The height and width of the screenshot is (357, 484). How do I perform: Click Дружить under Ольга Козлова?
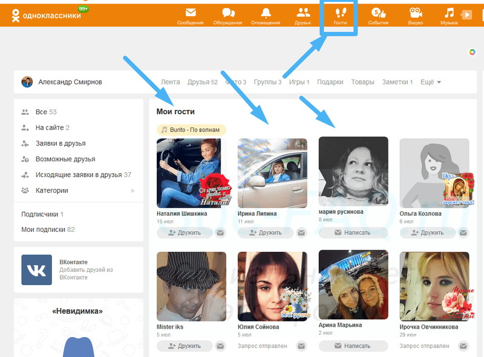coord(428,233)
